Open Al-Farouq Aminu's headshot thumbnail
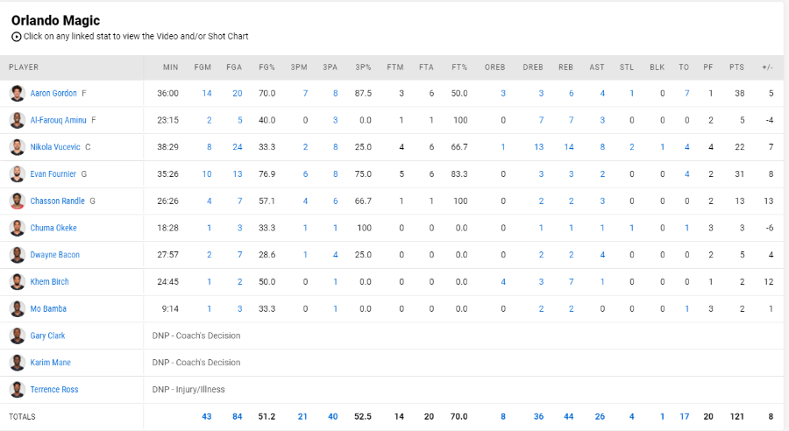Viewport: 789px width, 431px height. (18, 120)
